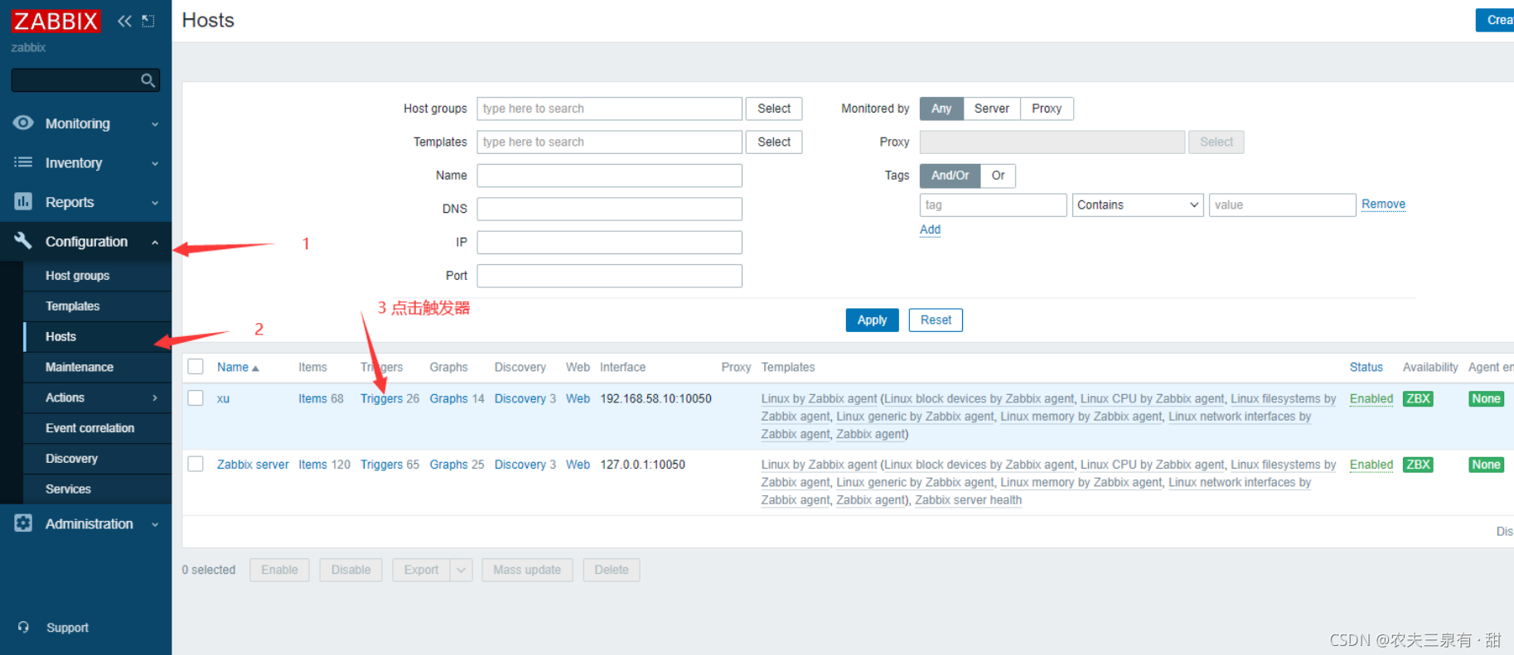
Task: Open the Zabbix server host link
Action: (x=253, y=465)
